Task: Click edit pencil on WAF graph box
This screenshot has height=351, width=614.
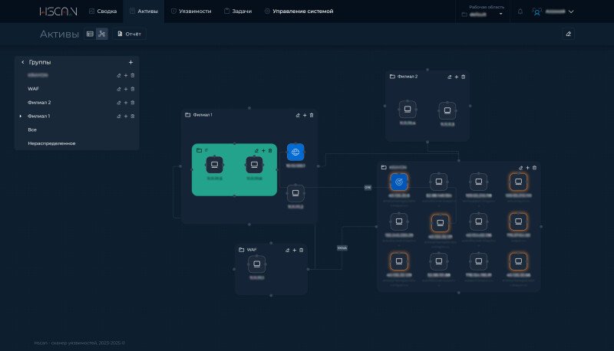Action: point(287,250)
